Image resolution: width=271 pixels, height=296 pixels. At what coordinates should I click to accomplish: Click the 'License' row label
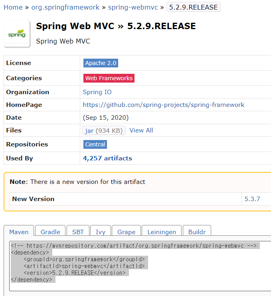(18, 63)
